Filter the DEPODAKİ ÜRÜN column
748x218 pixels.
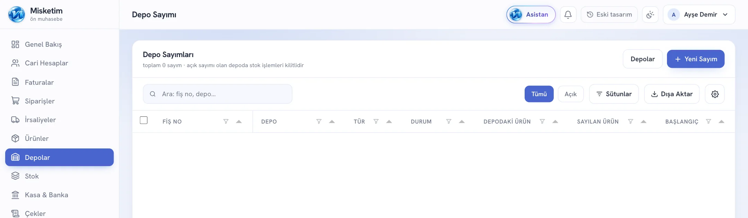click(x=542, y=121)
